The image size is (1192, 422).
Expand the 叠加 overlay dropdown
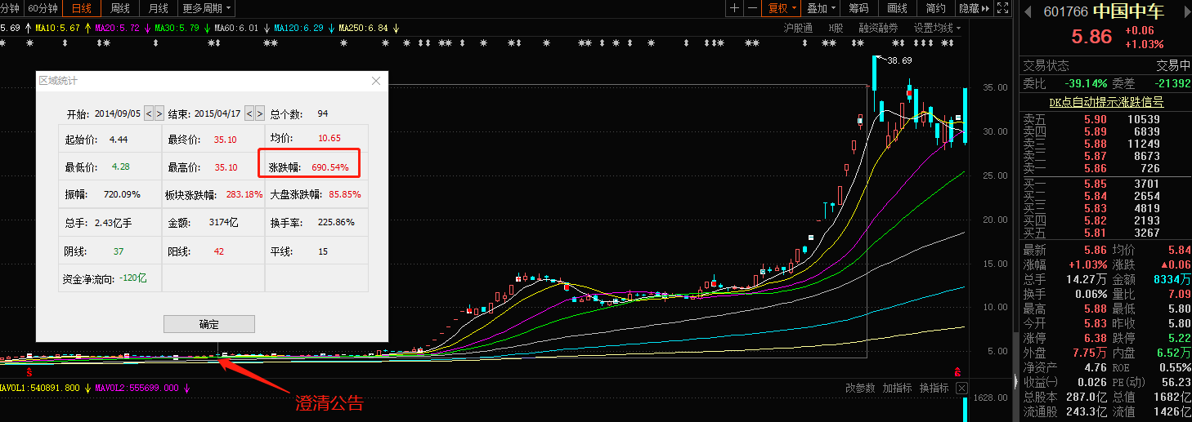coord(822,8)
